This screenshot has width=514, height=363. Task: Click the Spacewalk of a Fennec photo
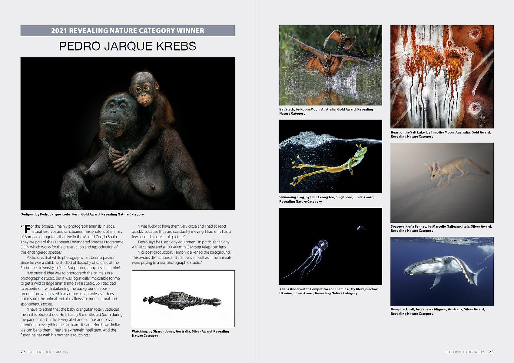pos(442,183)
